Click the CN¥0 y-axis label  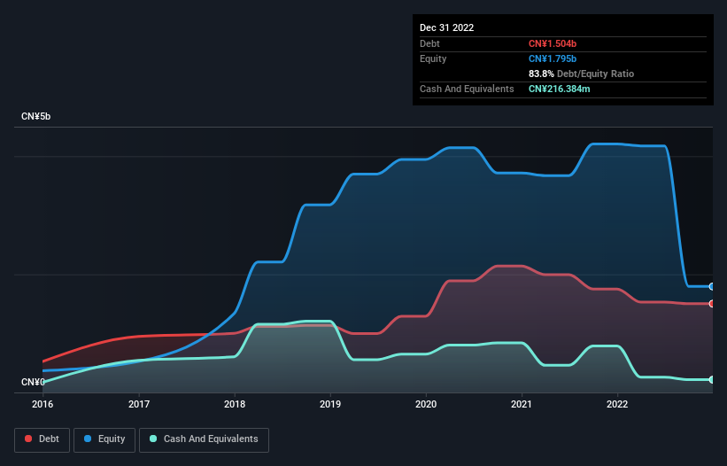click(x=33, y=382)
